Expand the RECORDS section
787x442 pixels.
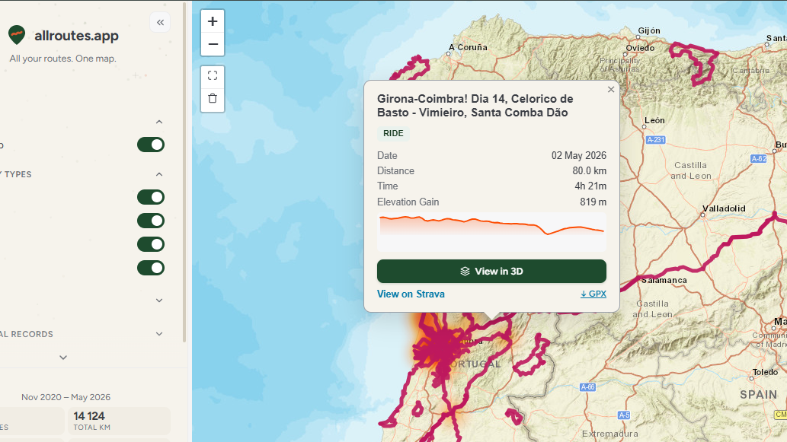[x=159, y=334]
